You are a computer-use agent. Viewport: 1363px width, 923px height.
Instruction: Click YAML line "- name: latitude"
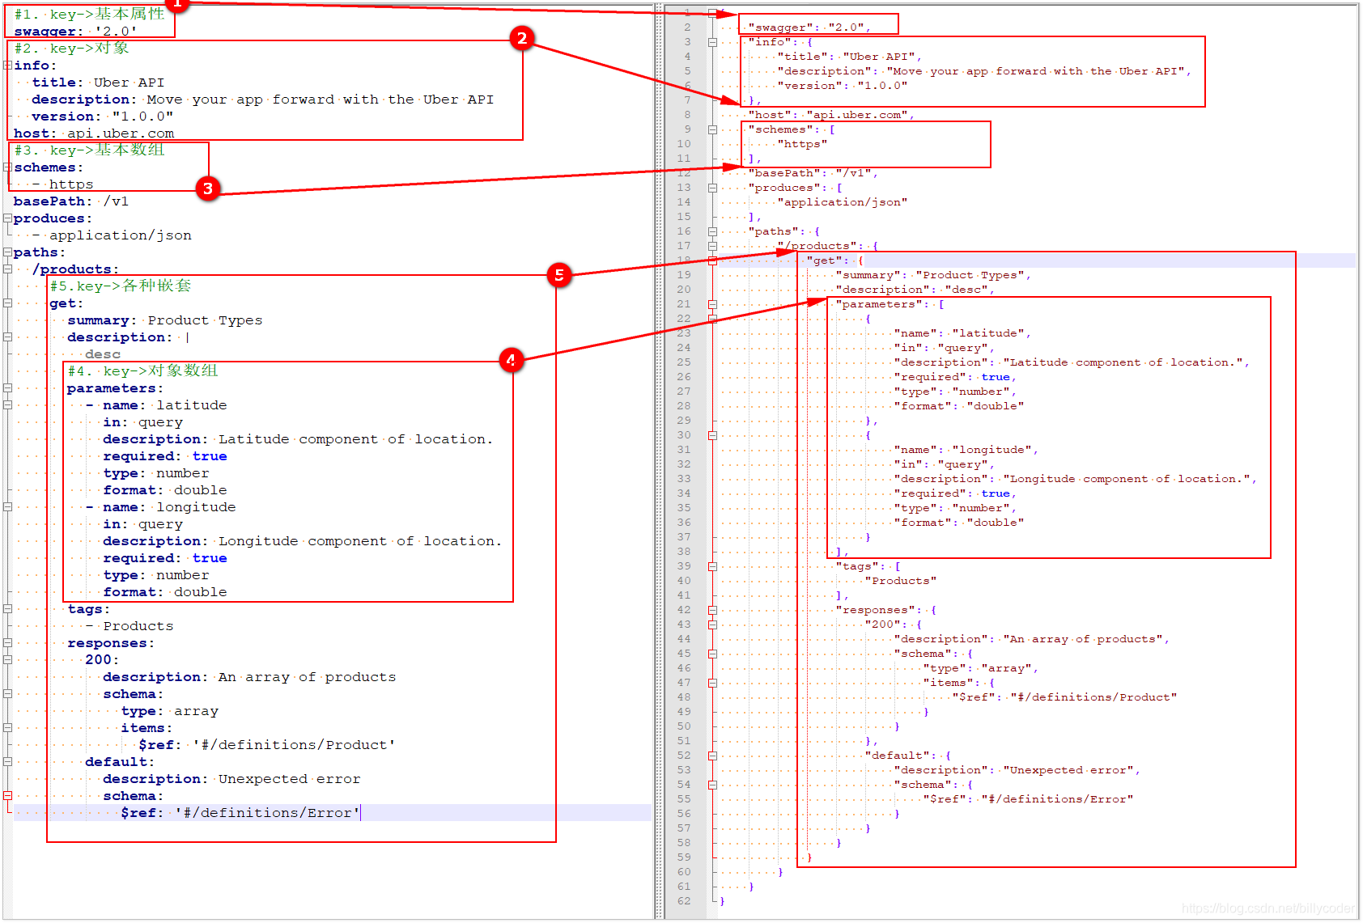coord(156,405)
